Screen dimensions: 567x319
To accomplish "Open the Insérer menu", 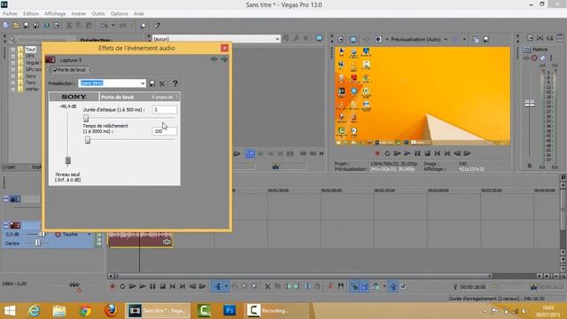I will [x=79, y=13].
